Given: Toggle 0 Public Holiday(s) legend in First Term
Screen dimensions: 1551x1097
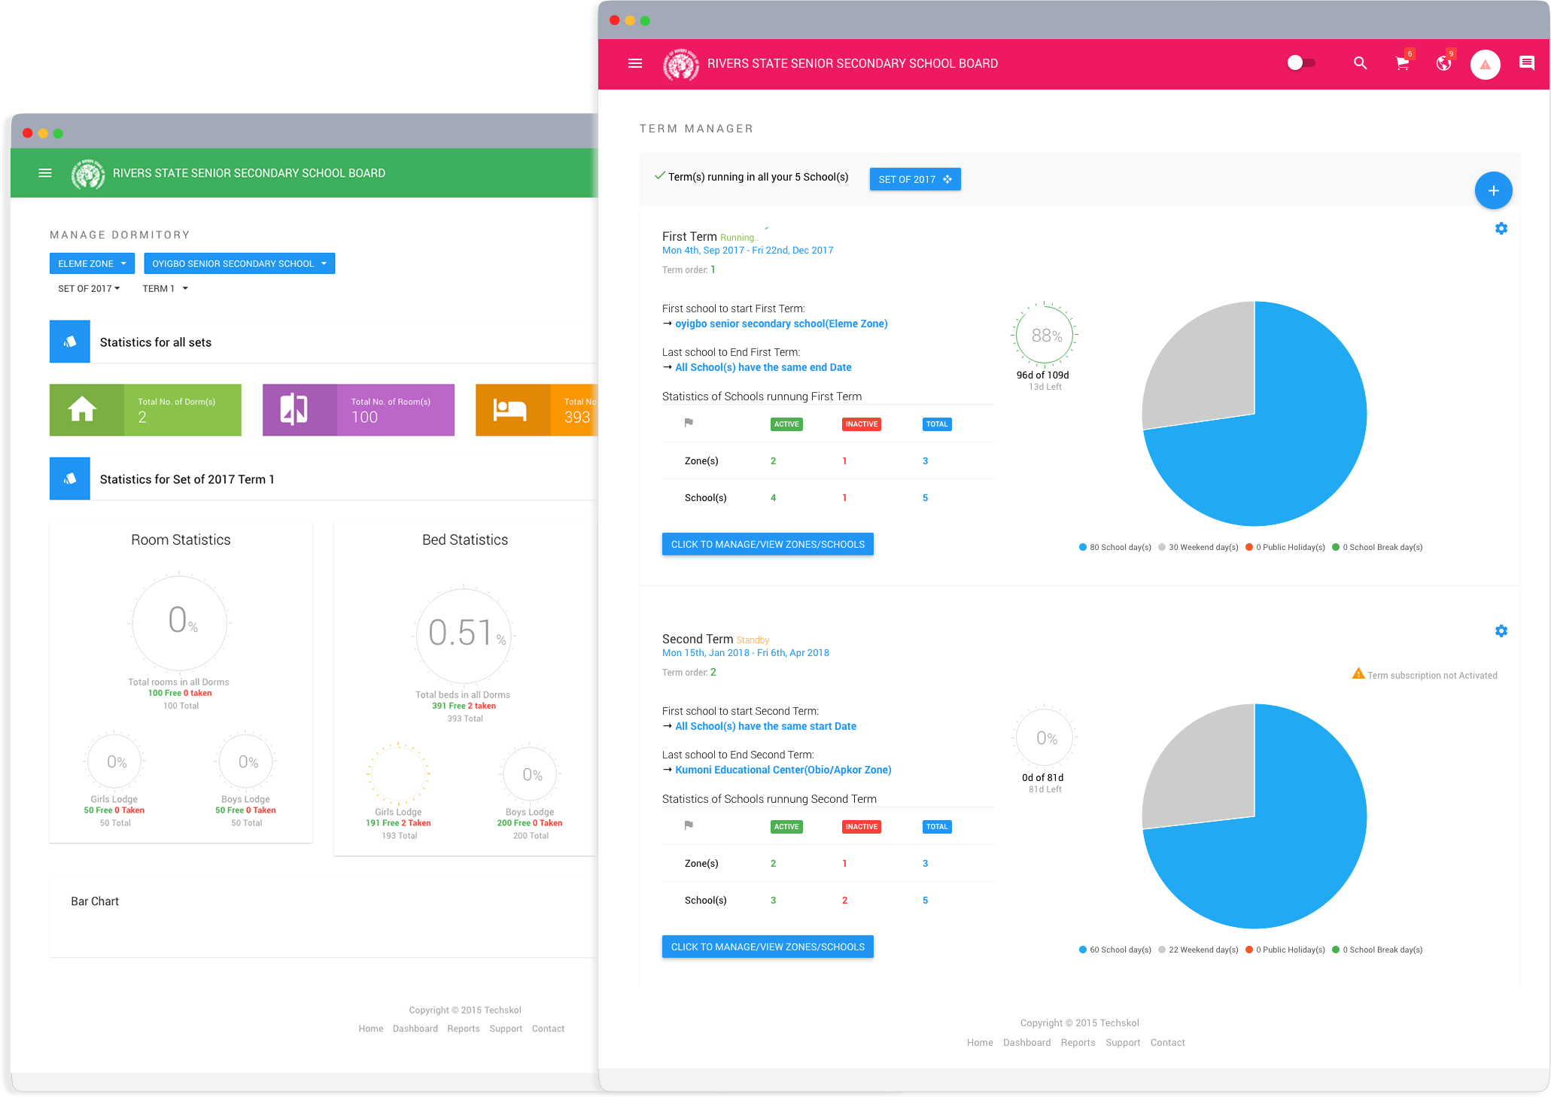Looking at the screenshot, I should (x=1285, y=547).
